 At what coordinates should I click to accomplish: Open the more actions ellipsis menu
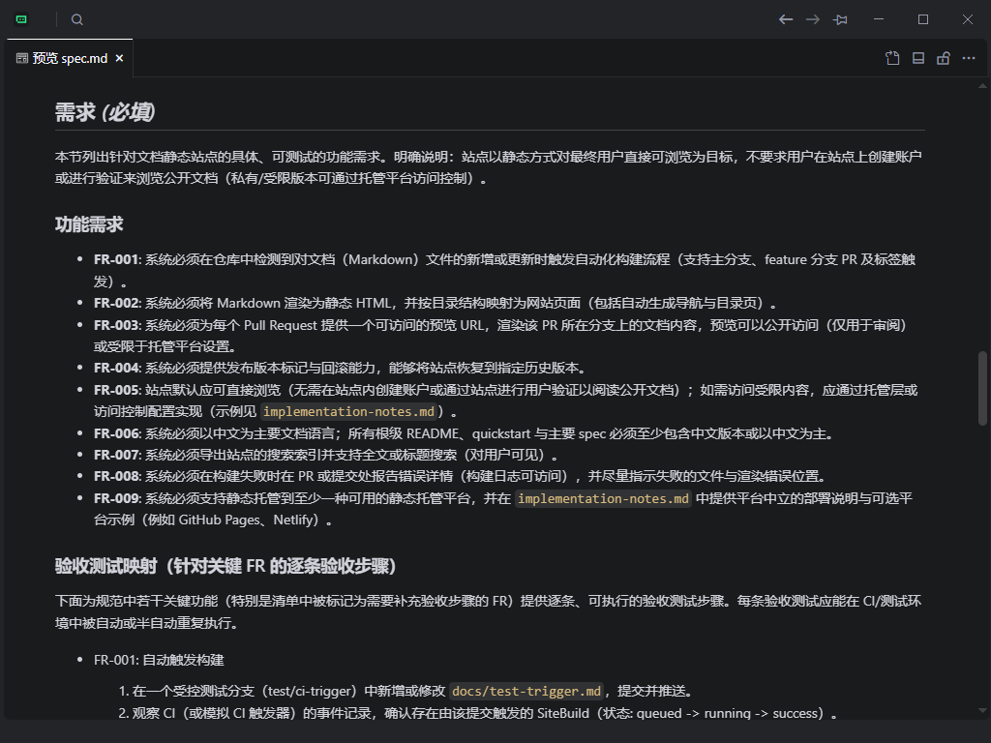point(969,58)
